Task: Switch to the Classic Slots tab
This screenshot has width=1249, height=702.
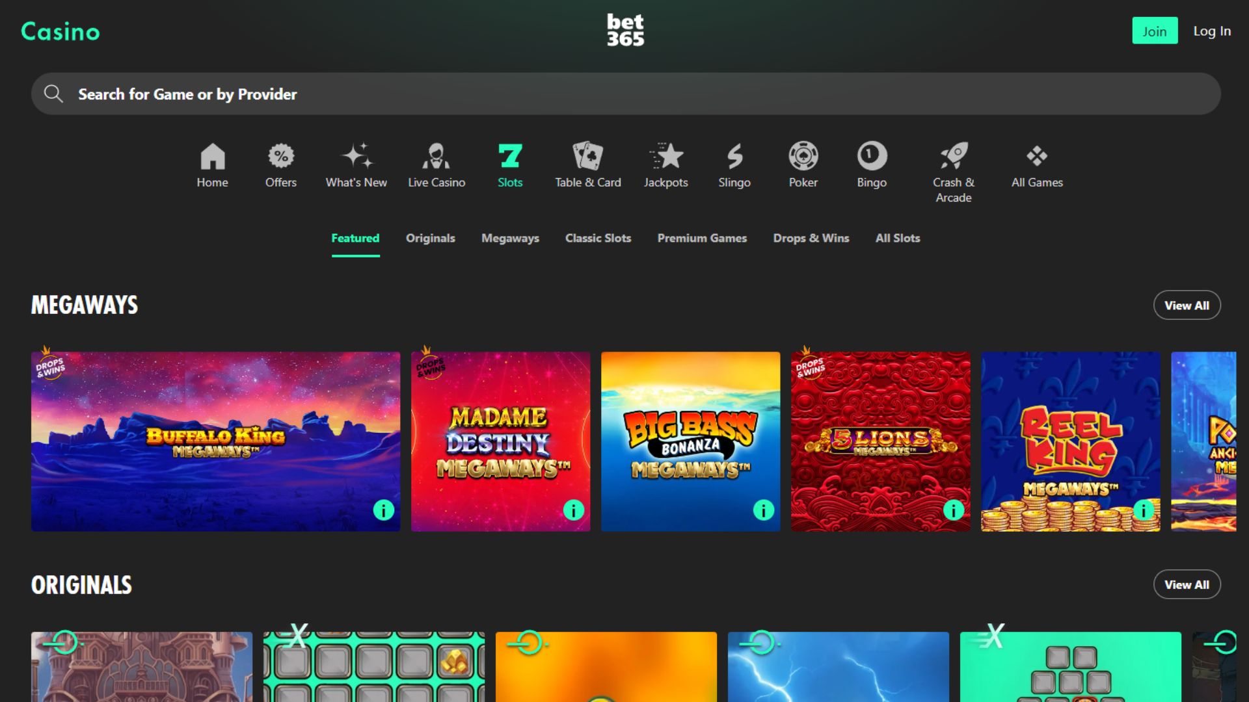Action: [x=598, y=238]
